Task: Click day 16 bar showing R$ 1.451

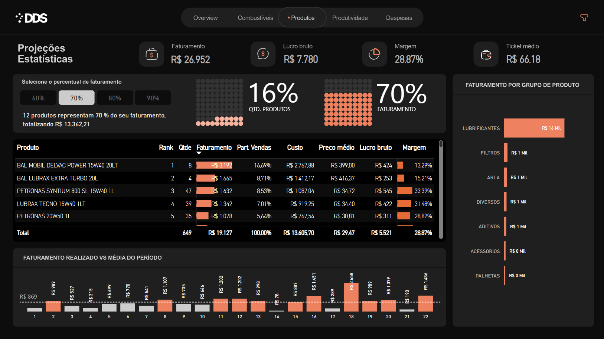Action: pyautogui.click(x=314, y=304)
